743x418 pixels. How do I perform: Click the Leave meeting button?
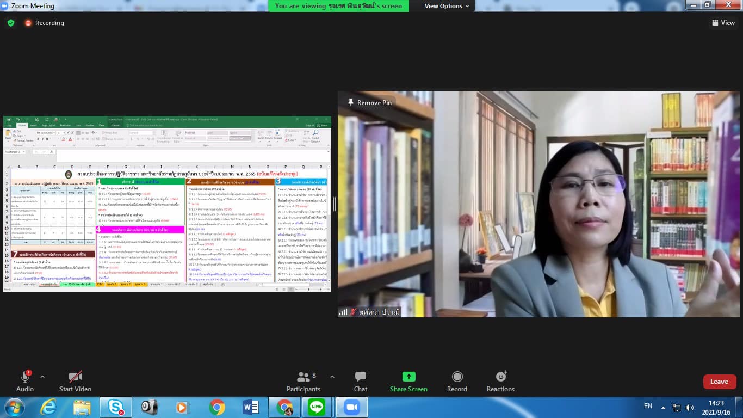(719, 382)
